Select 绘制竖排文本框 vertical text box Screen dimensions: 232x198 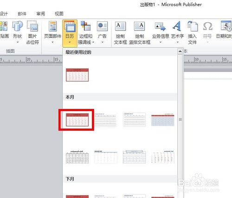pos(140,32)
